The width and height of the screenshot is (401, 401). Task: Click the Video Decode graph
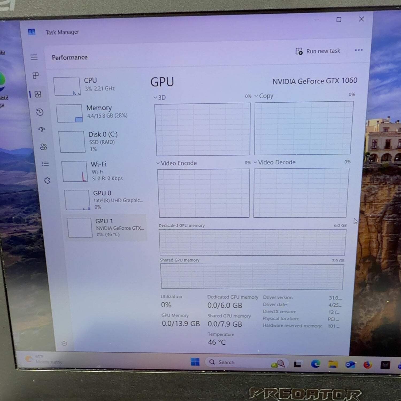[301, 192]
